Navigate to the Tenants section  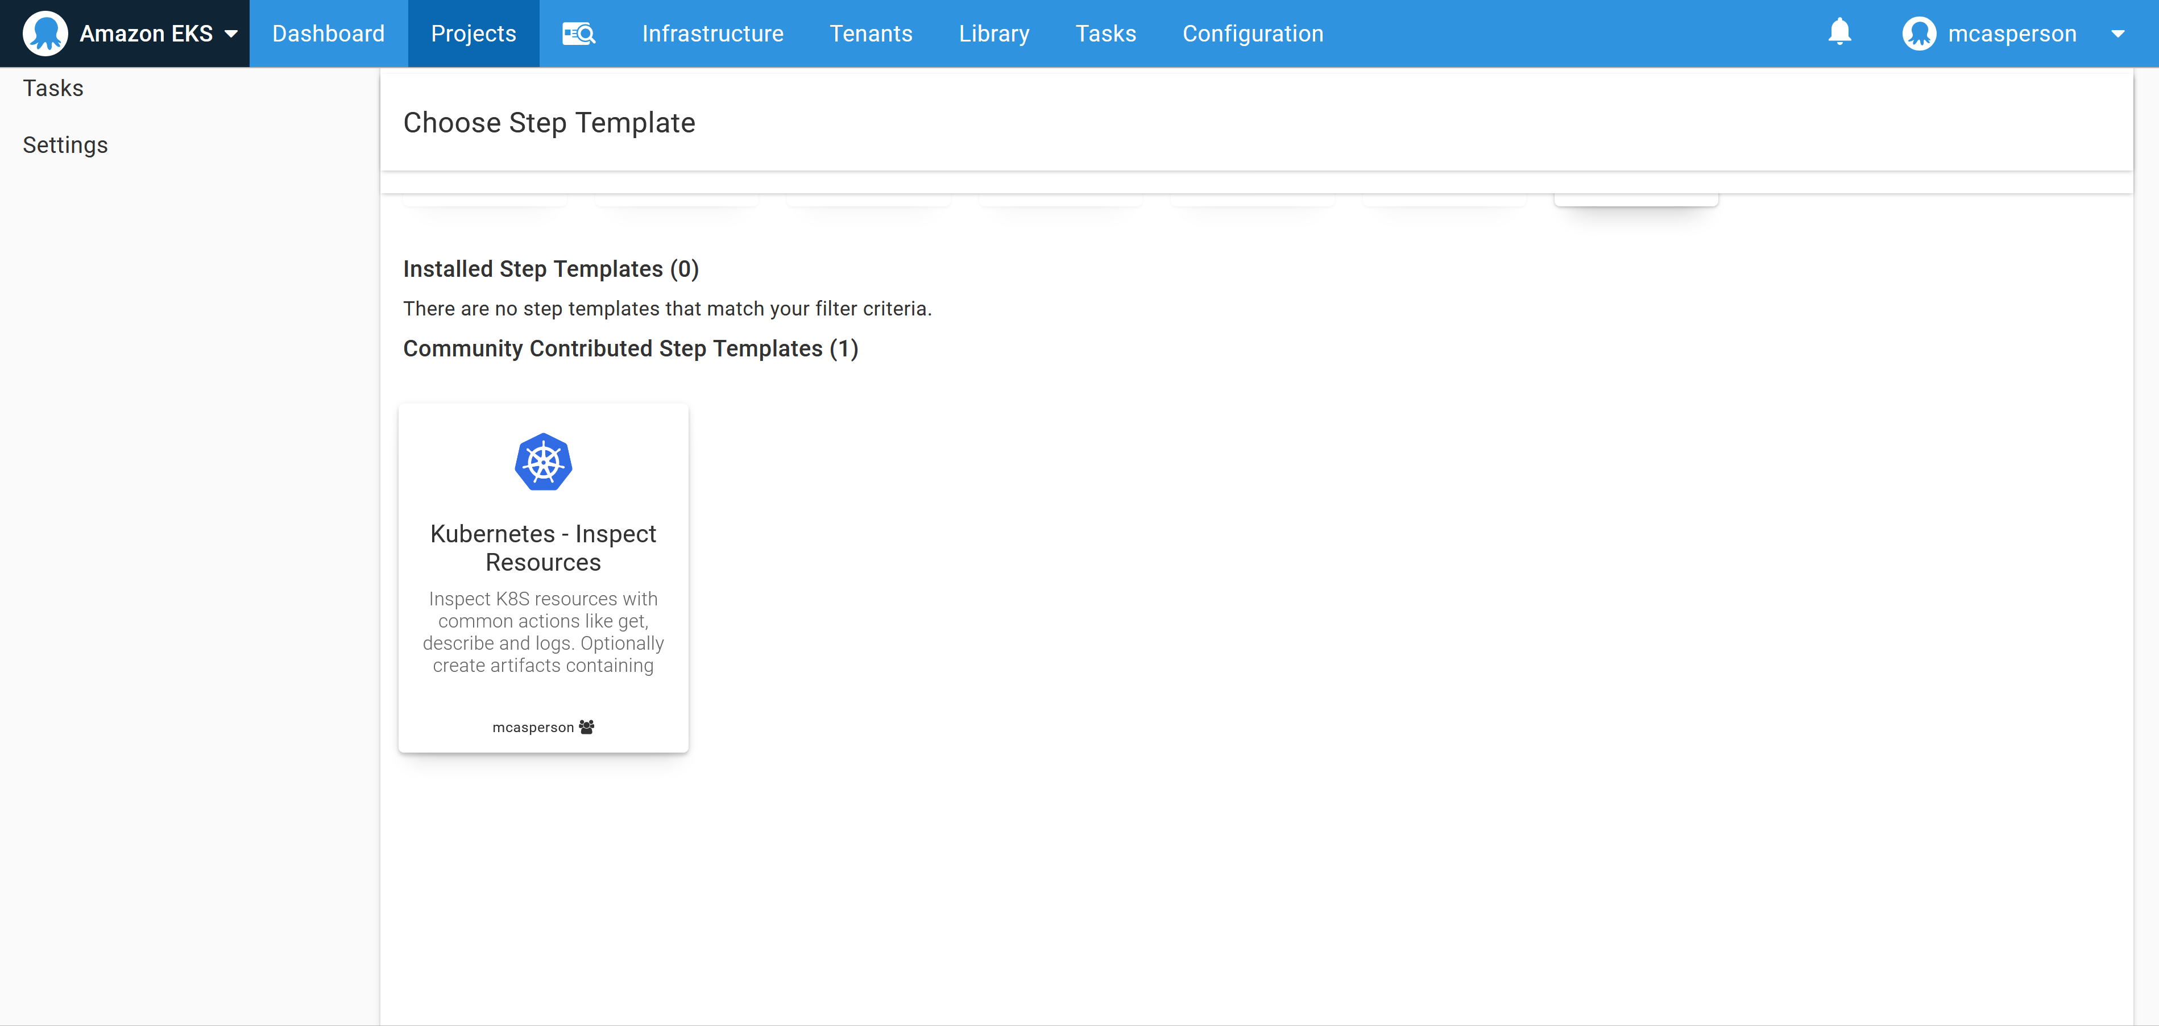871,34
